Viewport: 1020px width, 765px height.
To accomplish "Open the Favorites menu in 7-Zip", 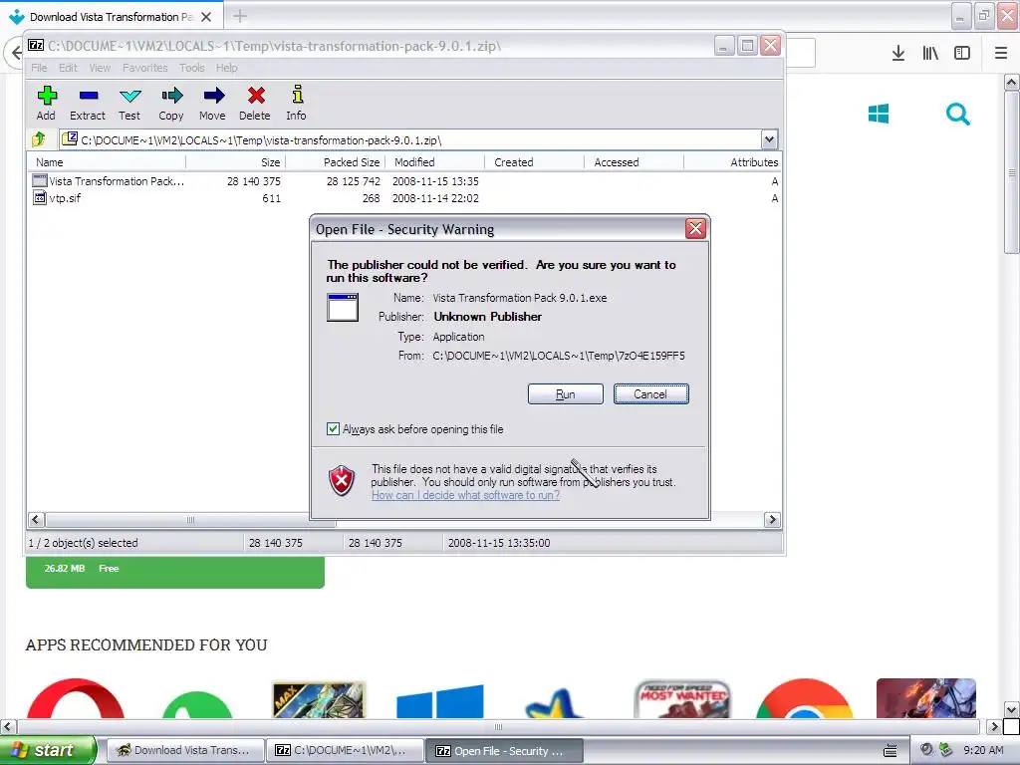I will (x=145, y=68).
